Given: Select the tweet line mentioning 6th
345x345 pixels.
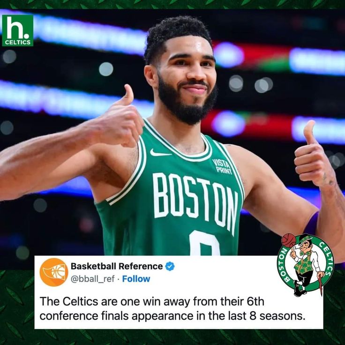Looking at the screenshot, I should [x=152, y=301].
